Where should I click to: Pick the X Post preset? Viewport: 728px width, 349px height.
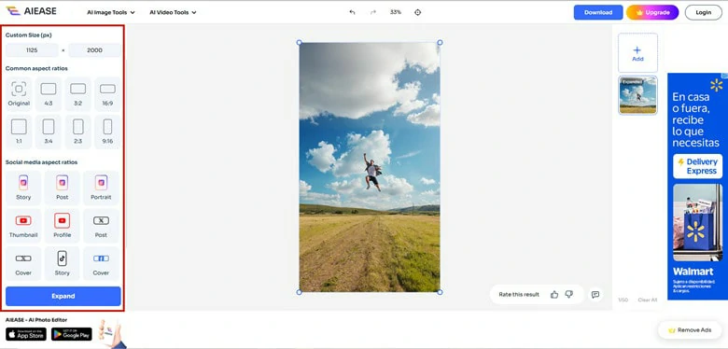[101, 226]
